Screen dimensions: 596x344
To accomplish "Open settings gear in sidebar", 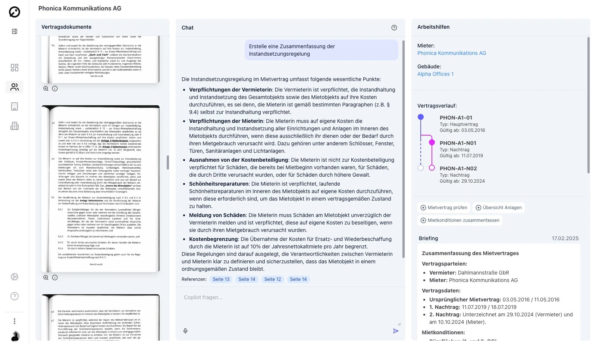I will [15, 277].
